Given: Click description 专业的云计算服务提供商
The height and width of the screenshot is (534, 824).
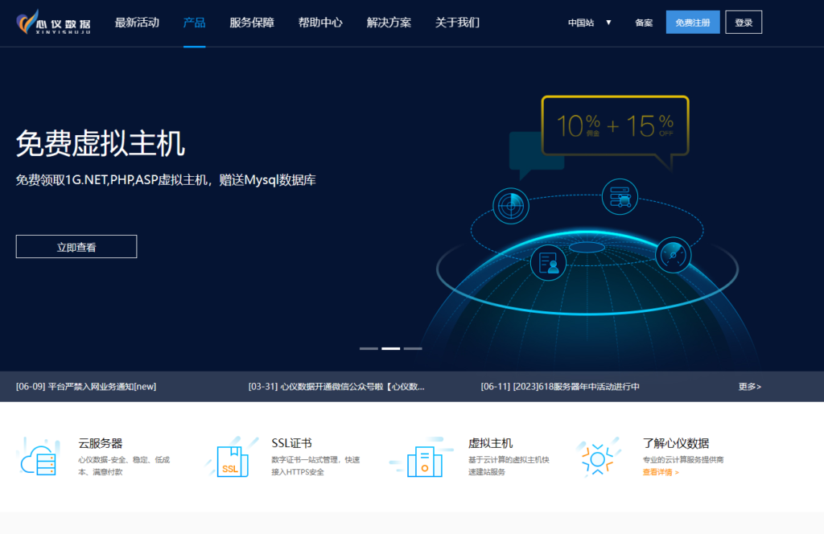Looking at the screenshot, I should coord(683,460).
